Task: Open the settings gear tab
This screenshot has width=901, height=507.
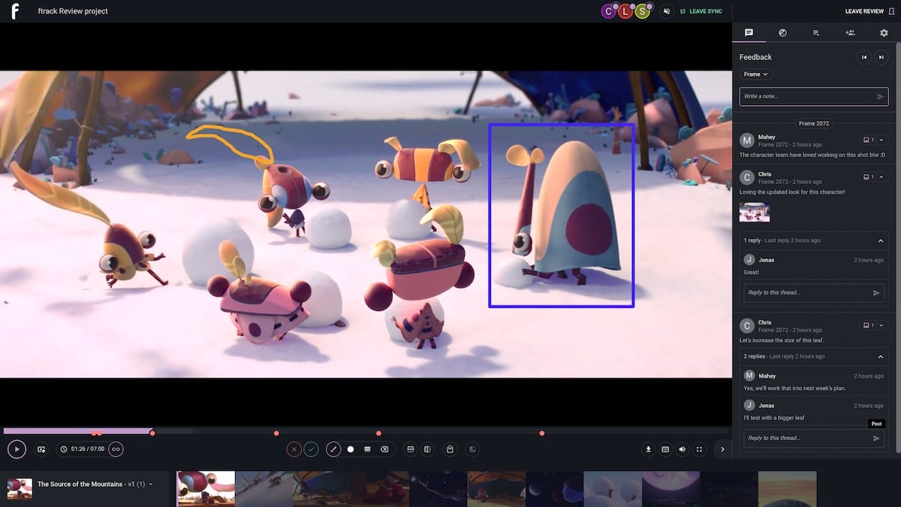Action: (x=884, y=32)
